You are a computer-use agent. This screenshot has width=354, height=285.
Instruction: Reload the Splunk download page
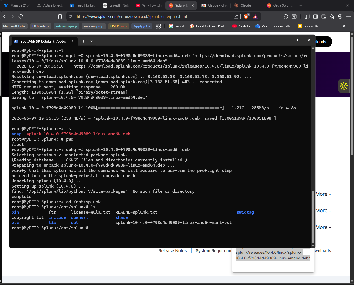pyautogui.click(x=21, y=16)
